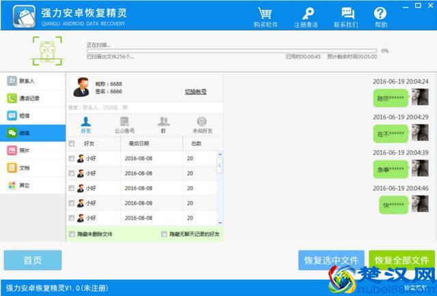
Task: Enable 隐藏无聊天记录的好友 checkbox
Action: 164,234
